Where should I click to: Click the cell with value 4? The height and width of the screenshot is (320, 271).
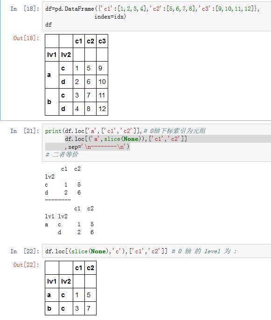pos(78,109)
